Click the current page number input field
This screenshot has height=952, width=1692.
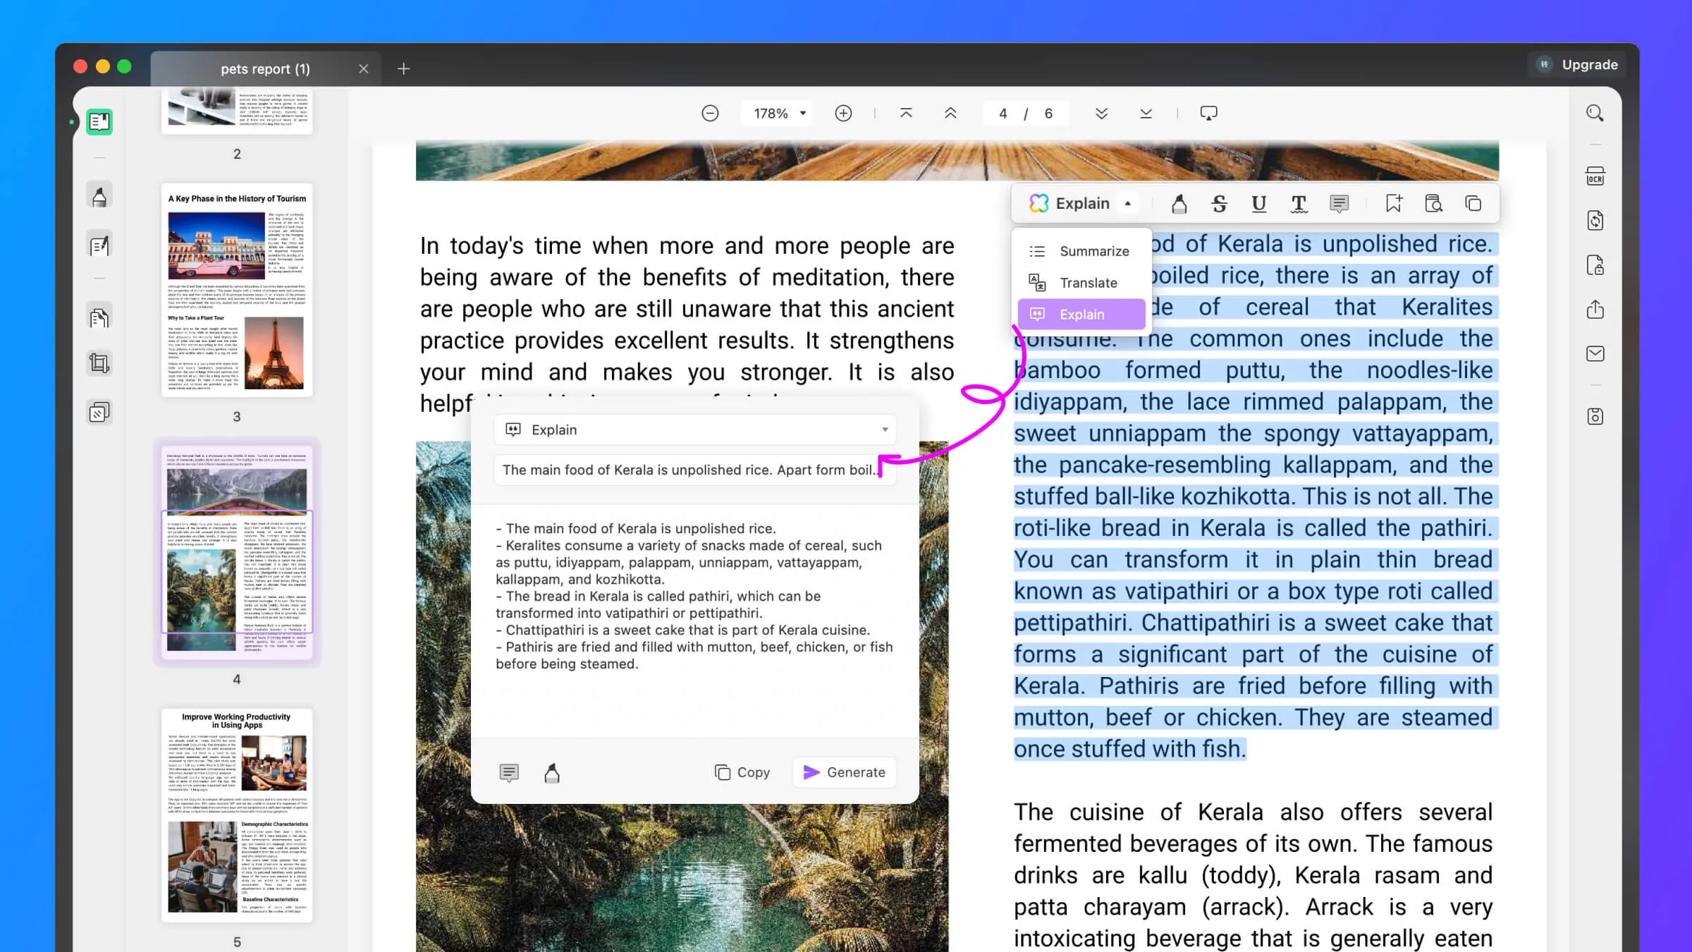point(1003,113)
